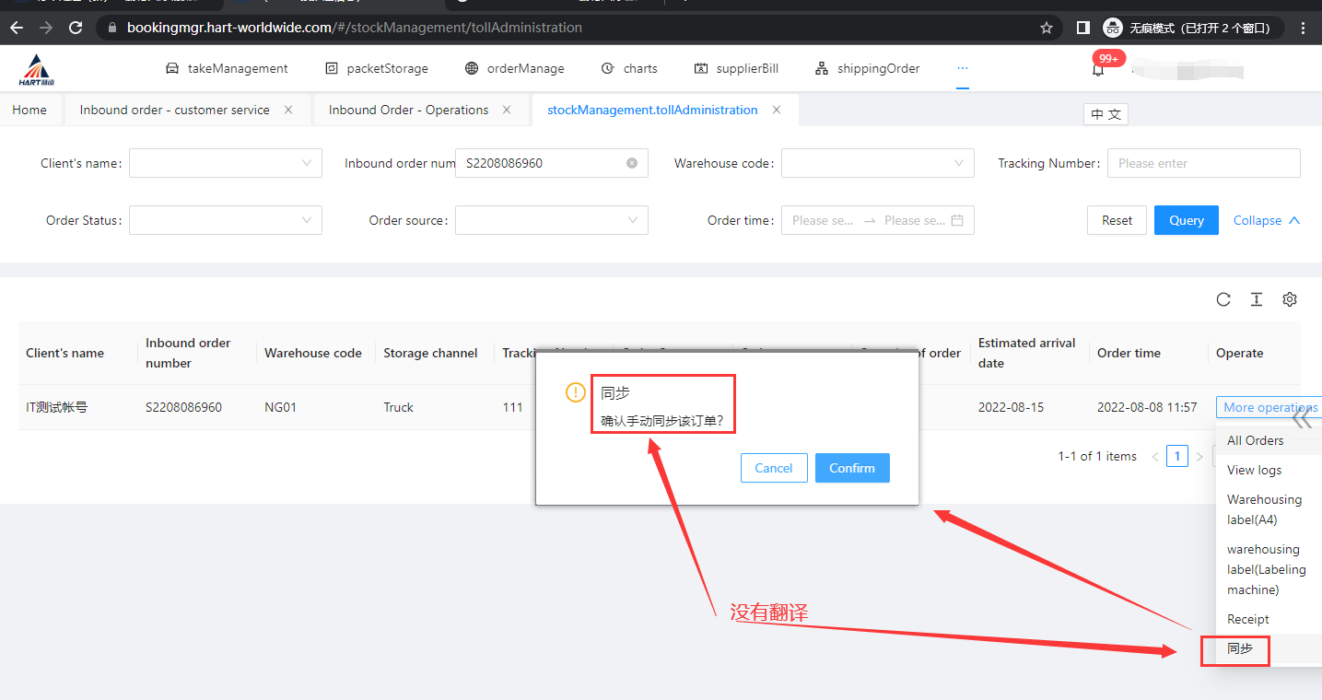The image size is (1322, 700).
Task: Open the Warehouse code dropdown
Action: point(877,163)
